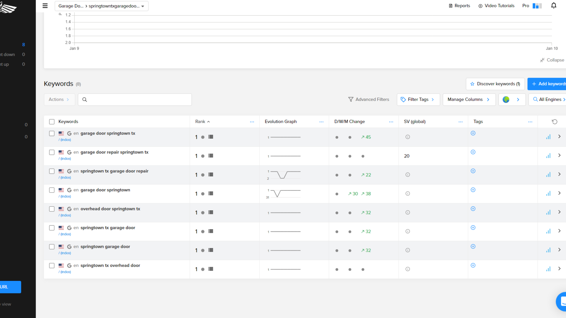The width and height of the screenshot is (566, 318).
Task: Click evolution graph for garage door springtown
Action: 284,194
